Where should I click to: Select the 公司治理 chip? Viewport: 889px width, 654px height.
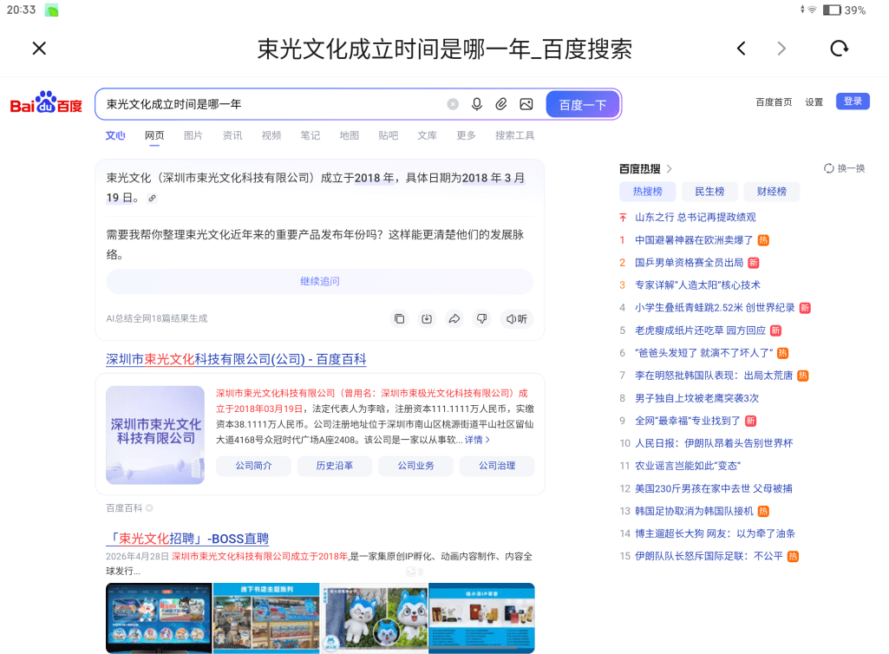coord(497,466)
